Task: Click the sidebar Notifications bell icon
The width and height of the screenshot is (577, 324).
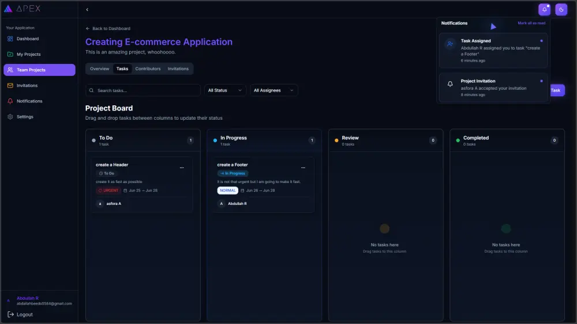Action: coord(10,101)
